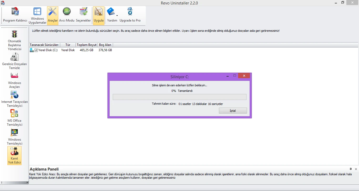Close the Açıklama Paneli
This screenshot has width=359, height=191.
(x=356, y=169)
